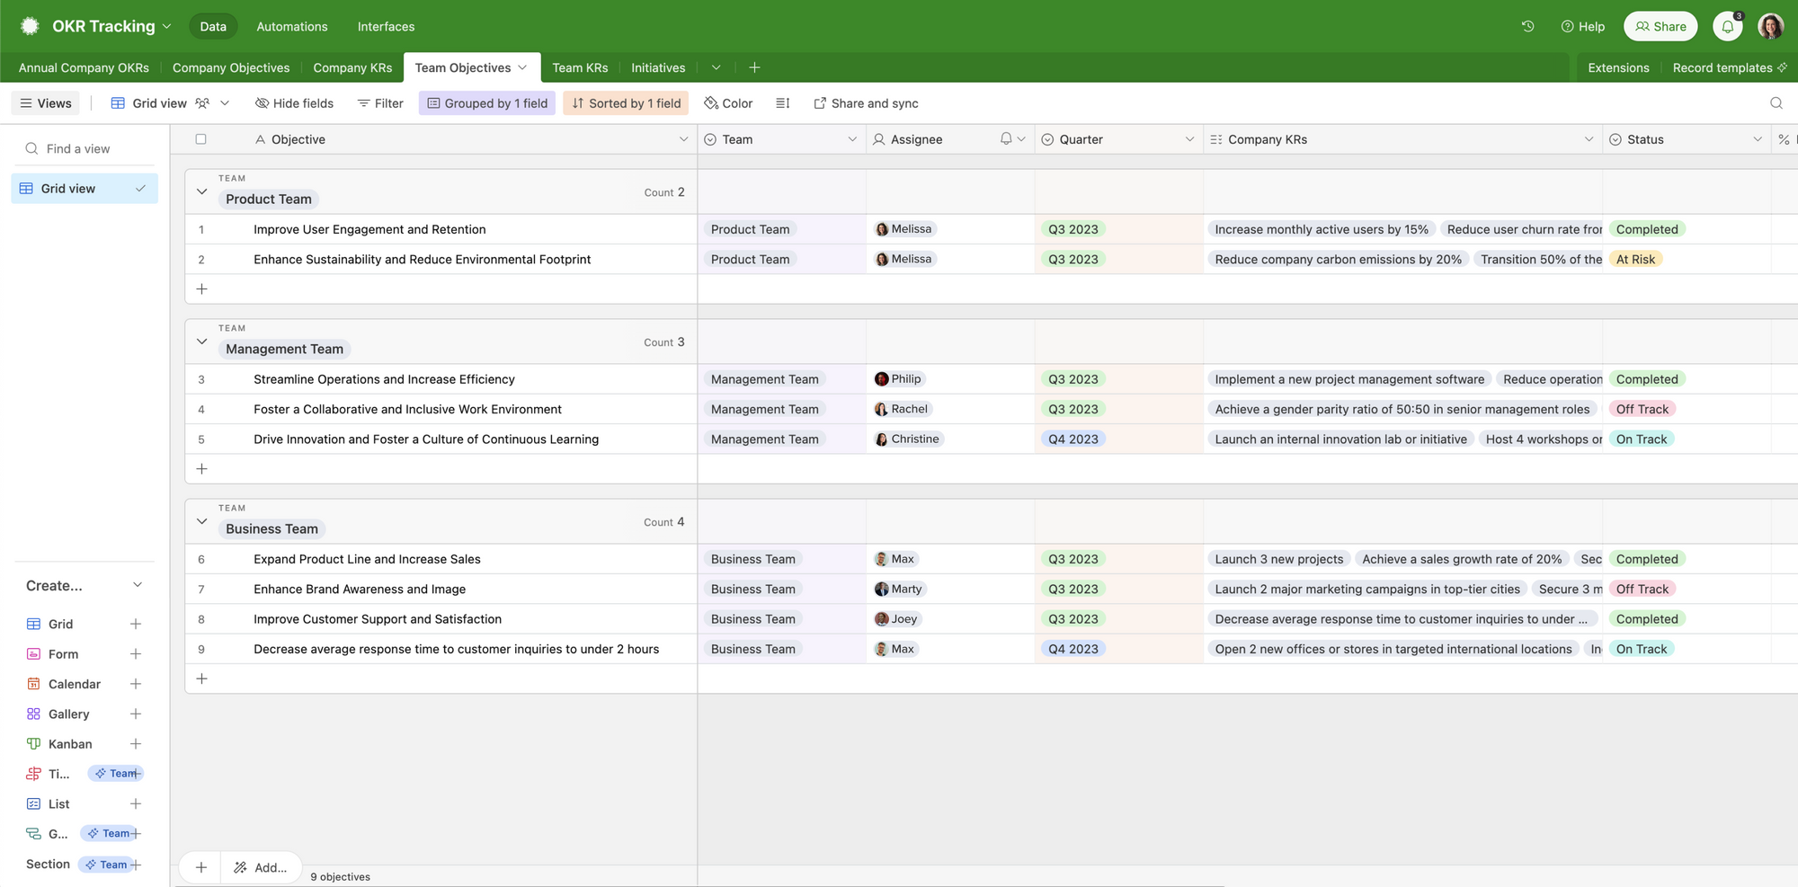1798x887 pixels.
Task: Open the base history clock icon
Action: pos(1527,26)
